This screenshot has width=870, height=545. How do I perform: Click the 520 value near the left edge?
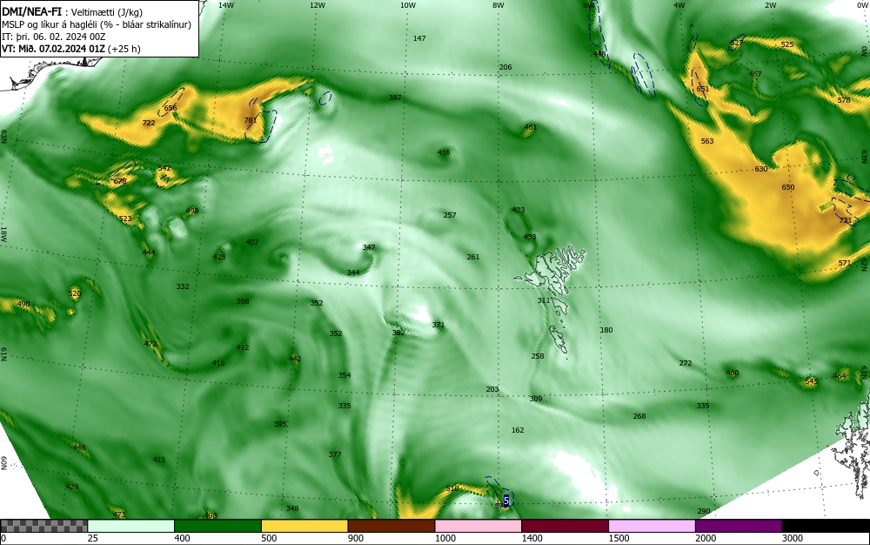pos(74,293)
